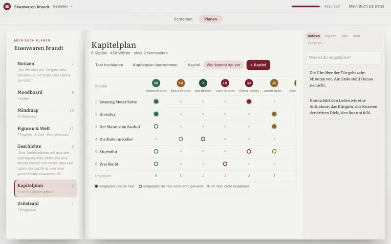Viewport: 391px width, 244px height.
Task: Click Klaus Brandt KB avatar
Action: pyautogui.click(x=180, y=83)
